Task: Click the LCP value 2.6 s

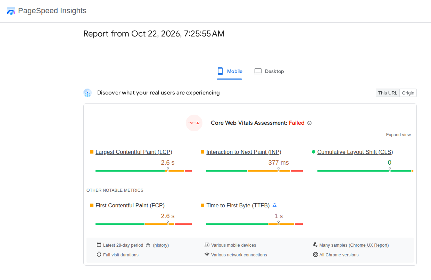Action: (x=168, y=163)
